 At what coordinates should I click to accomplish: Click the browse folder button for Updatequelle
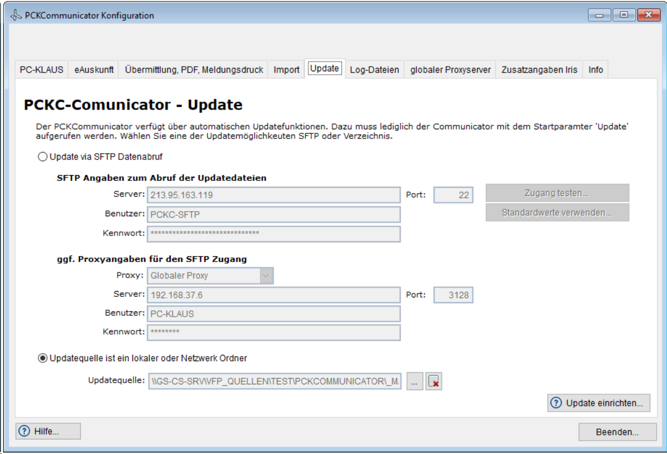click(x=414, y=381)
